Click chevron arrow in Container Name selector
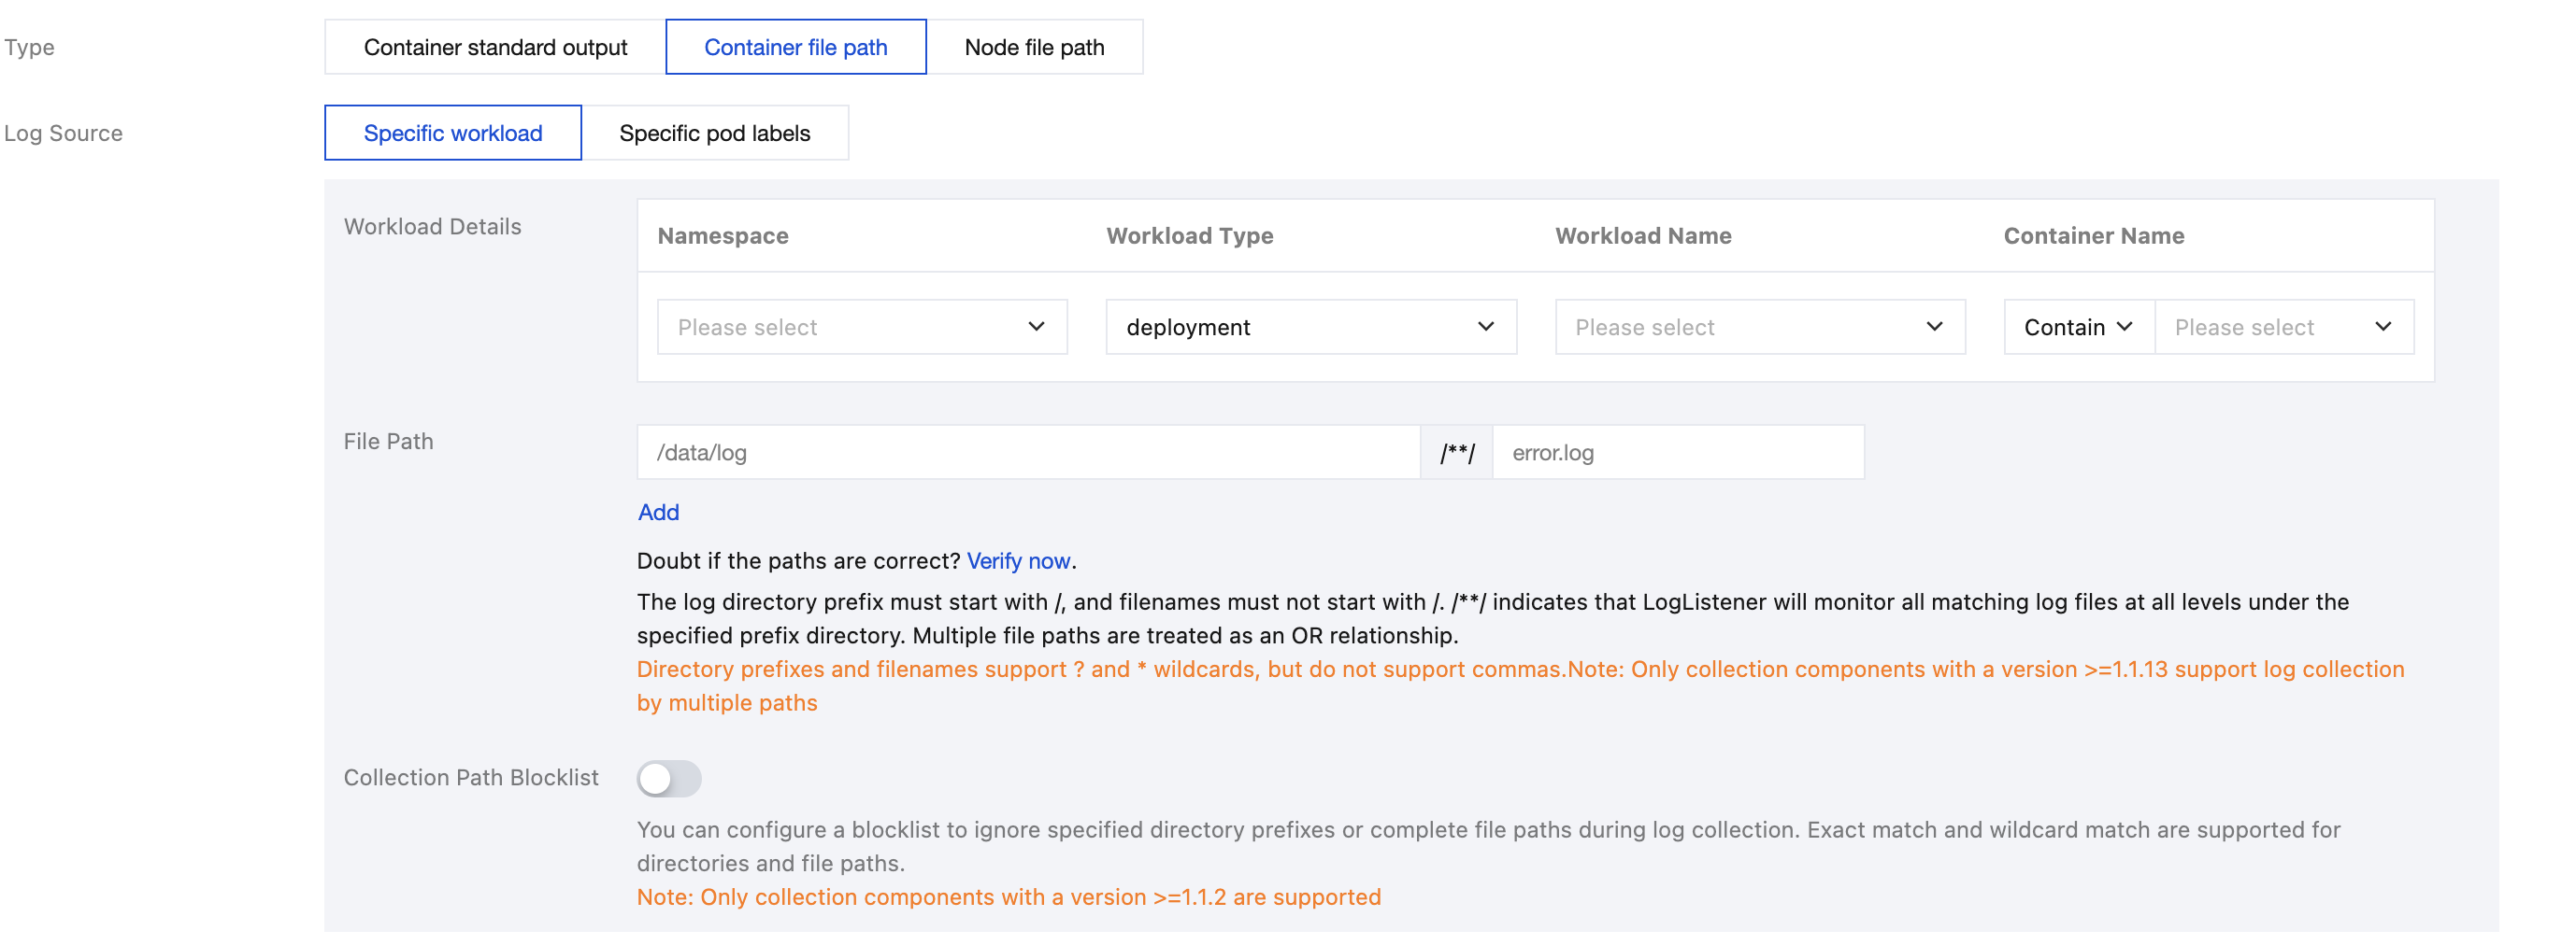Screen dimensions: 2576x945 pyautogui.click(x=2383, y=327)
